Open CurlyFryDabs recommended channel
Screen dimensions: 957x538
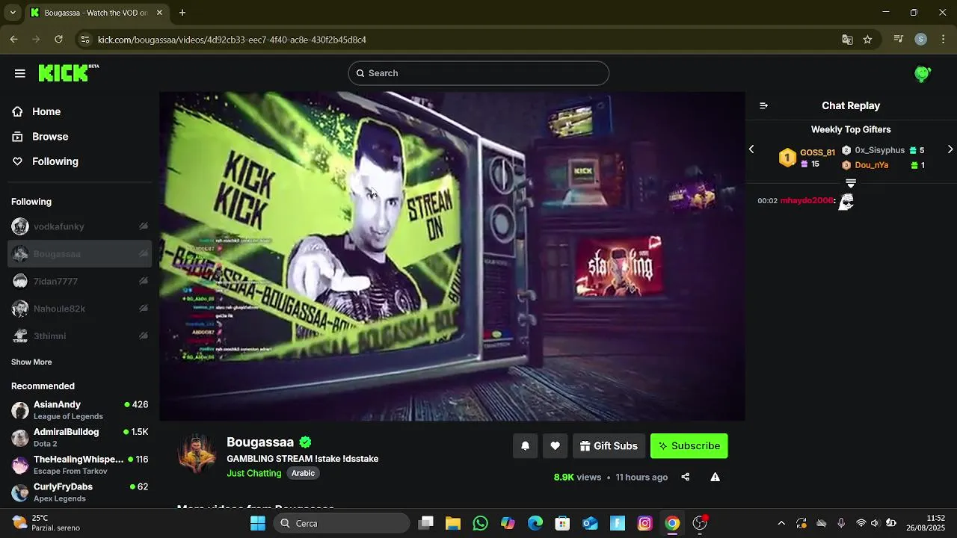(x=79, y=492)
